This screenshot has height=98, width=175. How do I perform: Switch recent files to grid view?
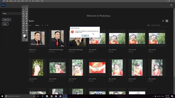click(x=167, y=21)
